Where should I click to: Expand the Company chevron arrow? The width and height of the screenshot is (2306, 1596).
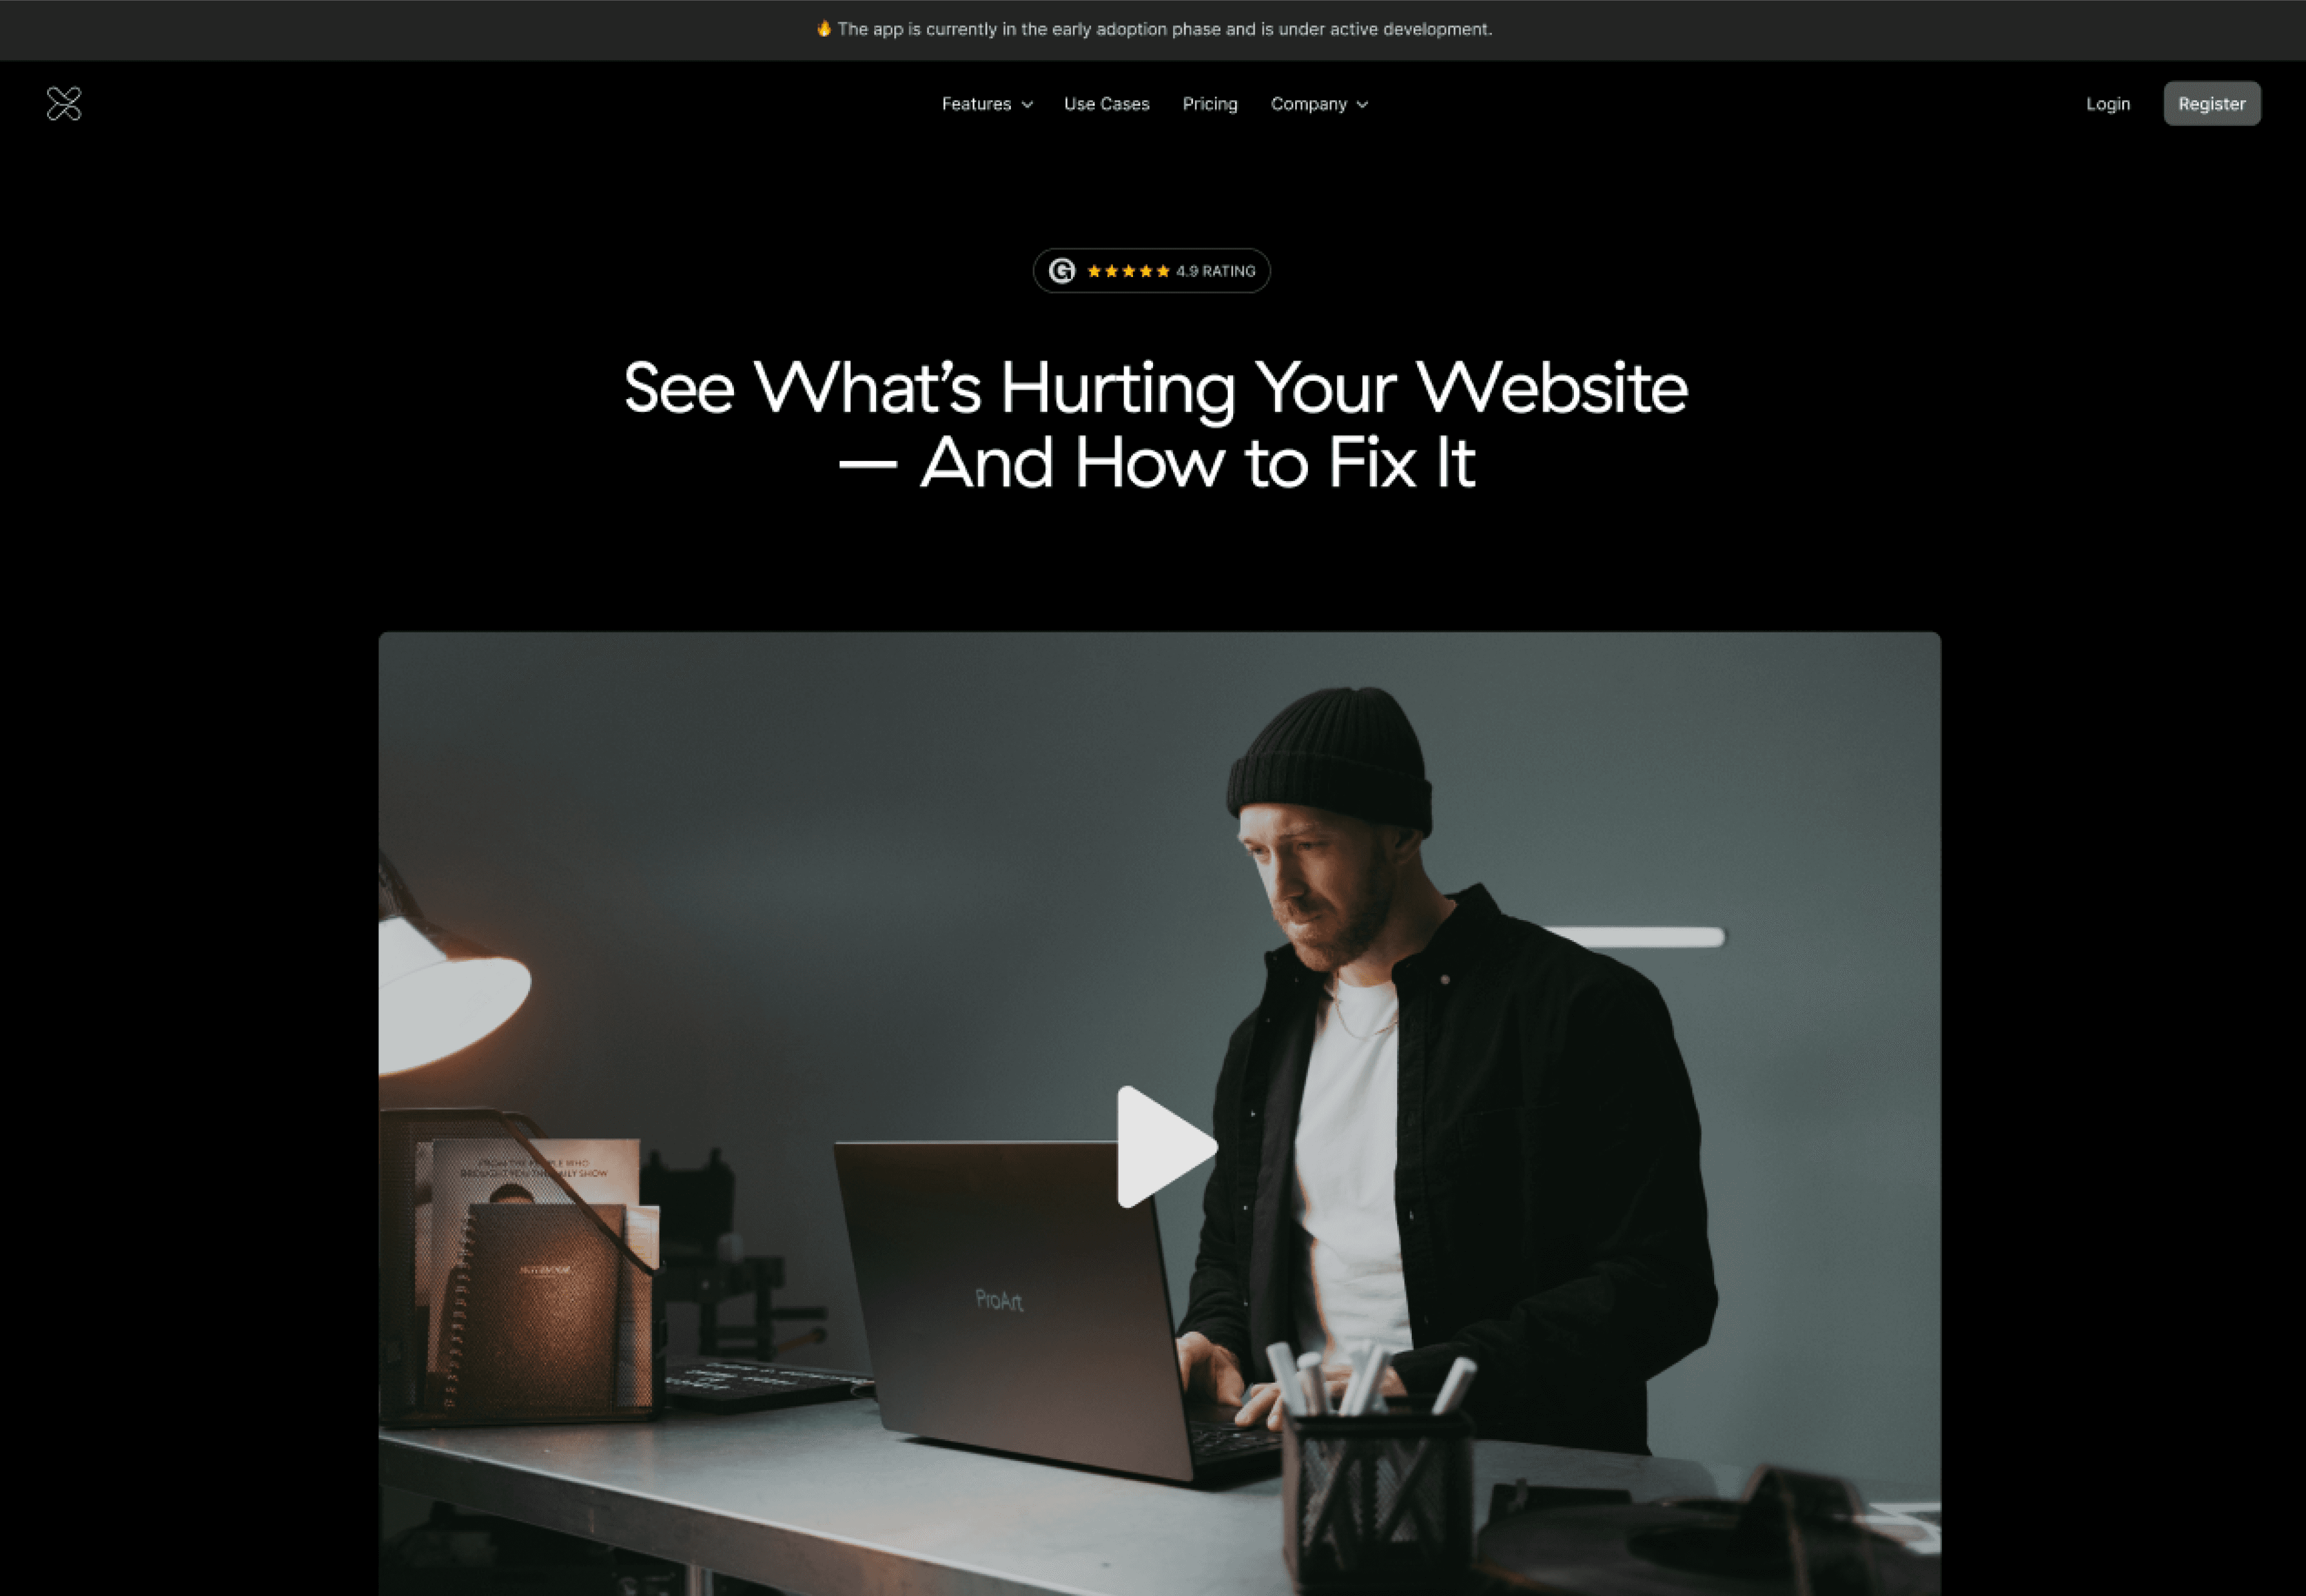[1362, 105]
